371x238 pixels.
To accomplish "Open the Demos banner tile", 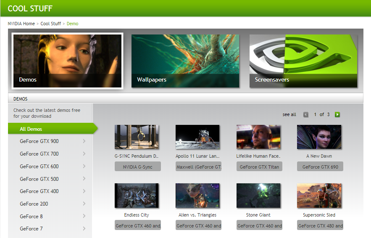I will pos(68,61).
